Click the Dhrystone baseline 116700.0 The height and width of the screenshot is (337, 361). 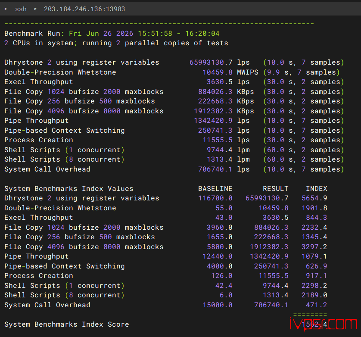[x=215, y=198]
